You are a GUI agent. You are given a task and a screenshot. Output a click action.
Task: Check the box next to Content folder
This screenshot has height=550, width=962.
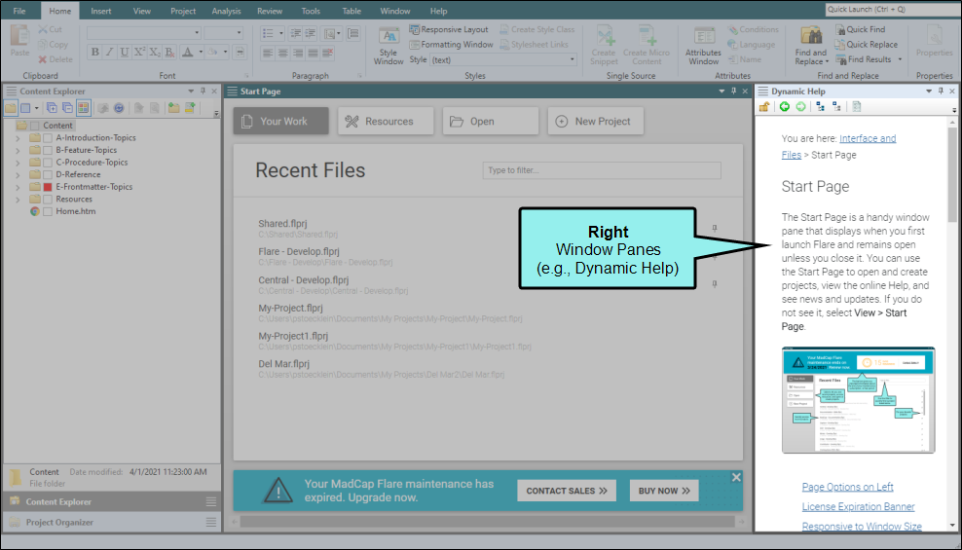(35, 125)
